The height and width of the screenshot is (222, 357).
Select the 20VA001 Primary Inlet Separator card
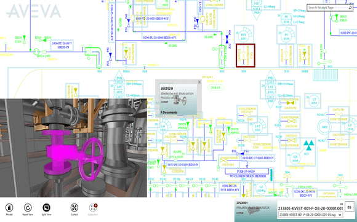pos(255,210)
